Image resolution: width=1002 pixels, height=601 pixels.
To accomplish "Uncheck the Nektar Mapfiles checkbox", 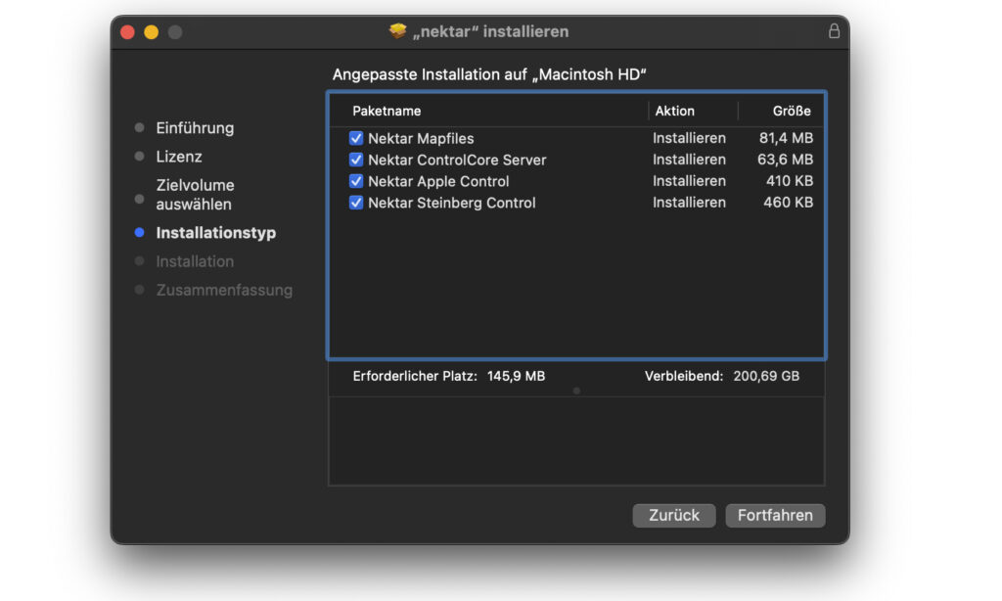I will (x=356, y=138).
